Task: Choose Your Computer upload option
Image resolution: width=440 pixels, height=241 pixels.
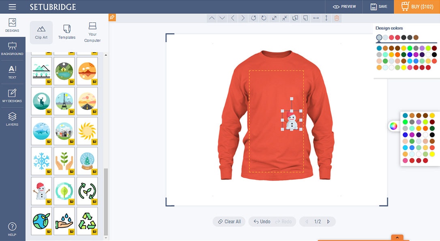Action: click(x=92, y=32)
